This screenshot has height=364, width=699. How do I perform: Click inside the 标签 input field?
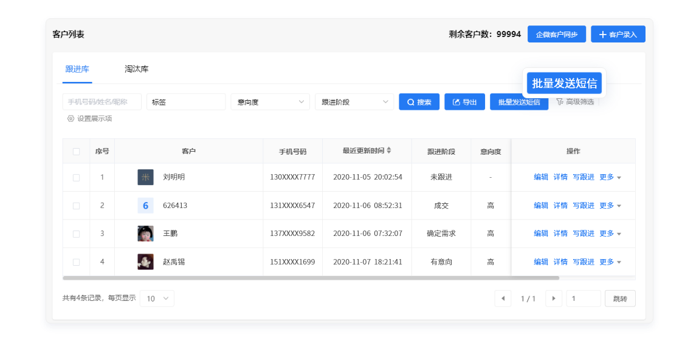click(x=185, y=101)
